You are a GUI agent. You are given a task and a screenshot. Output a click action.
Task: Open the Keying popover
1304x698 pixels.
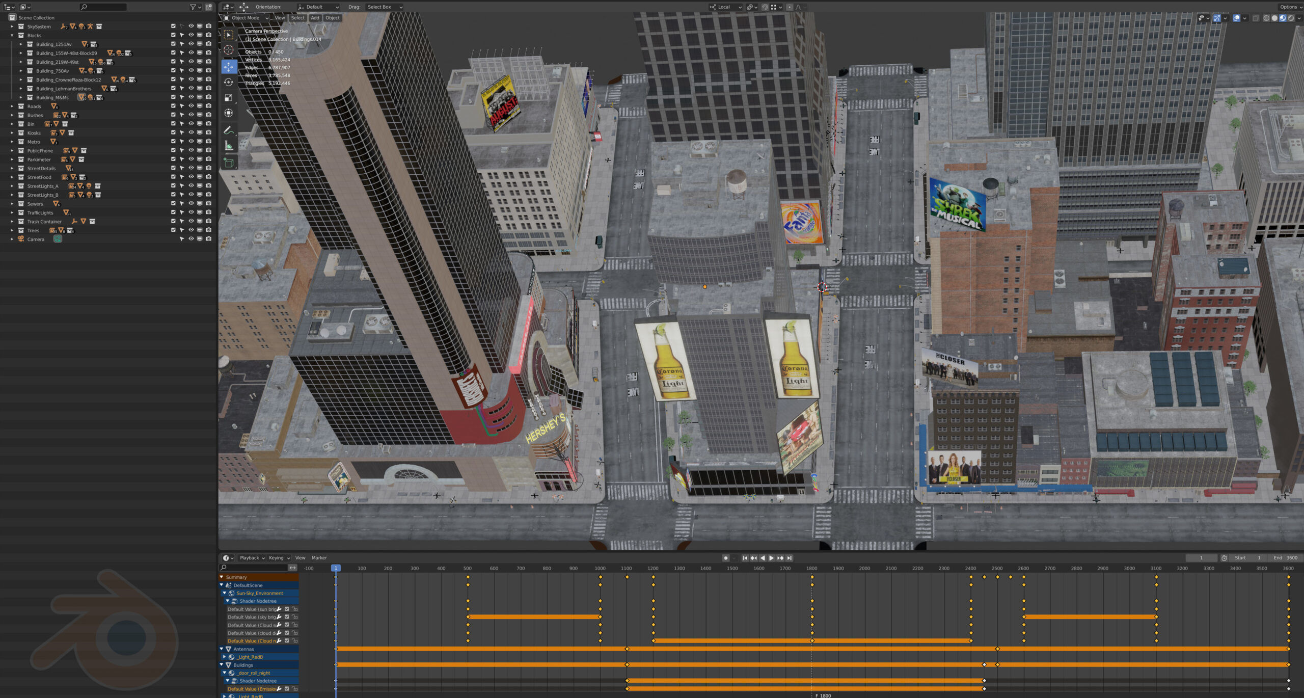tap(279, 558)
